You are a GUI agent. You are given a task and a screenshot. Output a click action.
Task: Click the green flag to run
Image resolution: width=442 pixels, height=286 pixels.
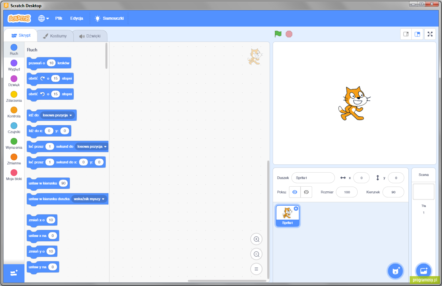tap(278, 34)
